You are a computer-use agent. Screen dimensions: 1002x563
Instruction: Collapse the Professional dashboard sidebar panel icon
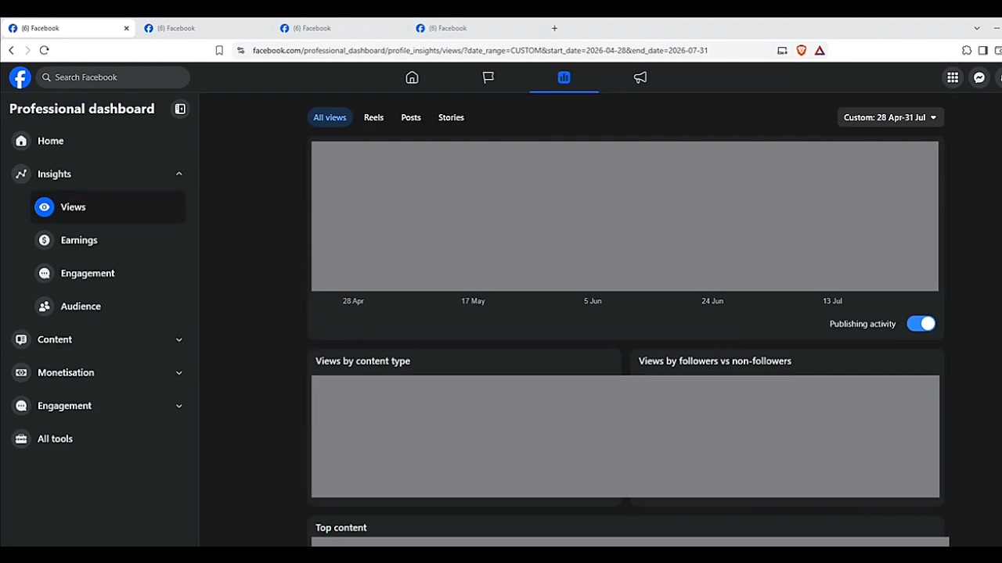click(180, 109)
